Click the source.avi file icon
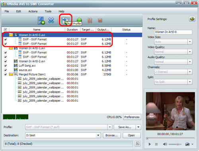 16,70
